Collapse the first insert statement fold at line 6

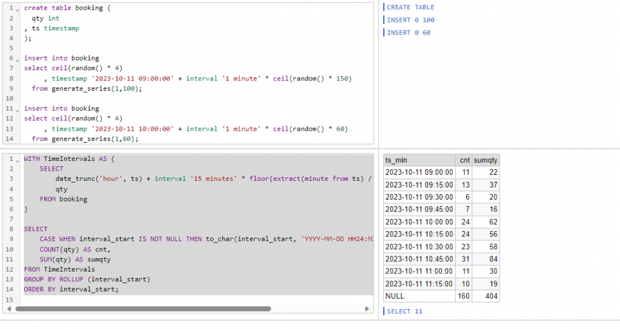[x=18, y=60]
